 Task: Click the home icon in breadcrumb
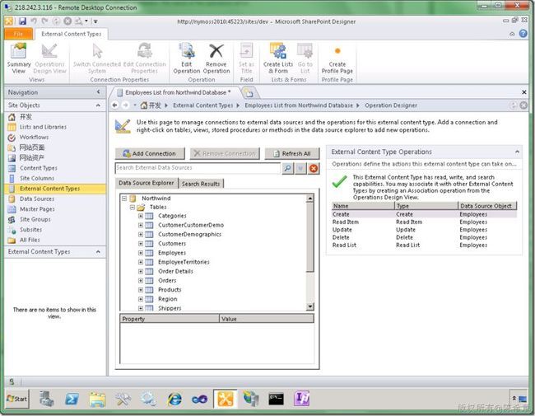[x=144, y=105]
